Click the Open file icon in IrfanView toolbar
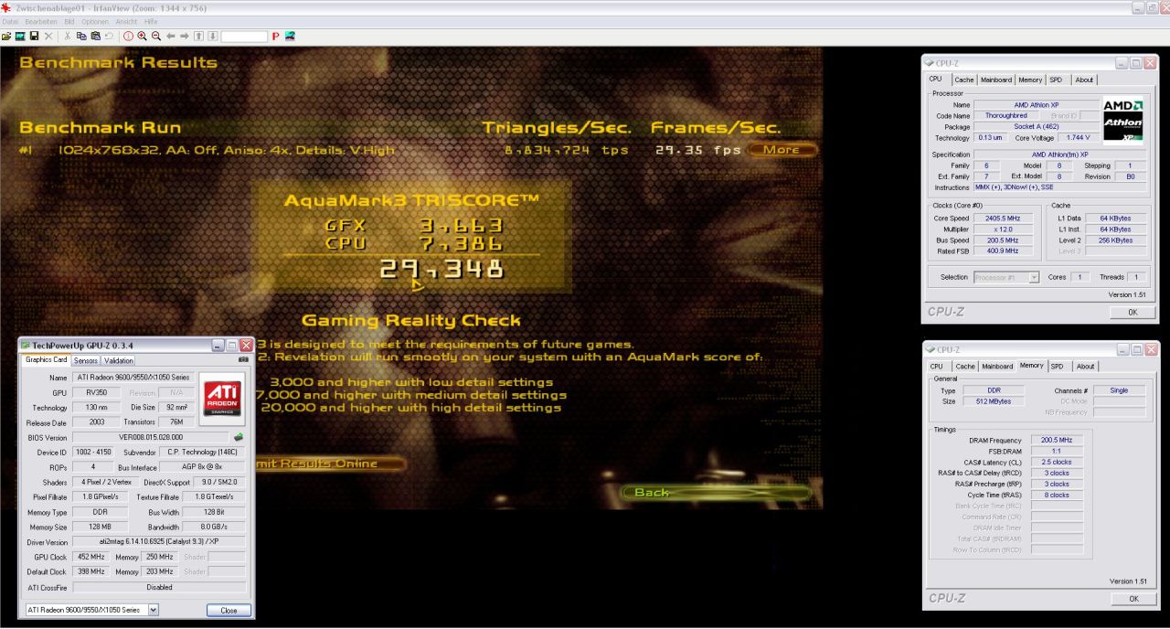1170x629 pixels. coord(6,36)
